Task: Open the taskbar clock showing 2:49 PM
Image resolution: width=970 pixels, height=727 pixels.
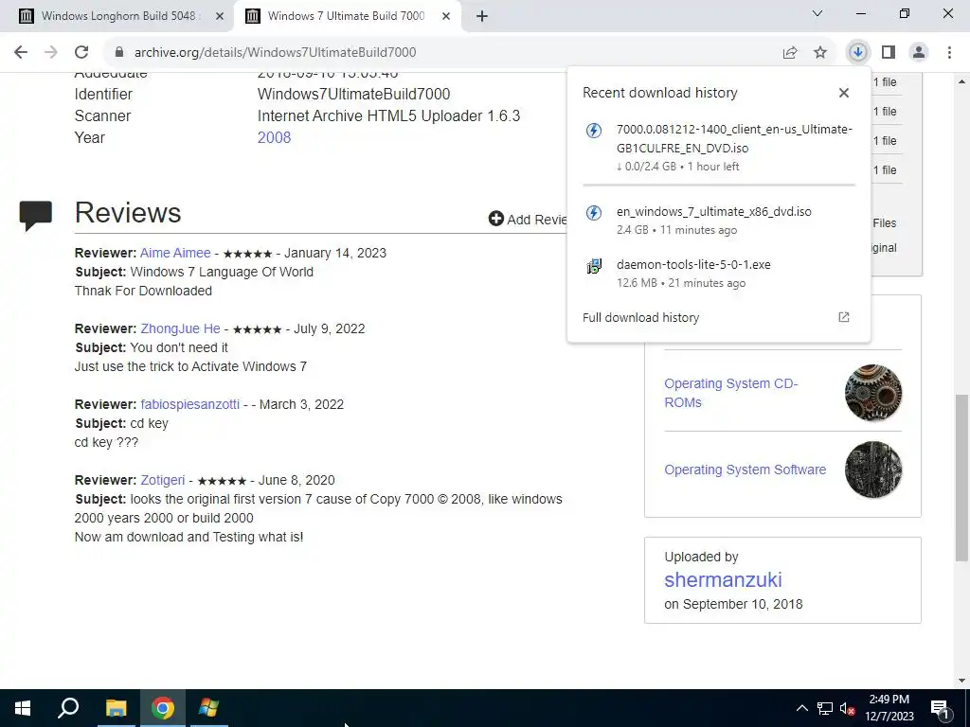Action: (x=889, y=708)
